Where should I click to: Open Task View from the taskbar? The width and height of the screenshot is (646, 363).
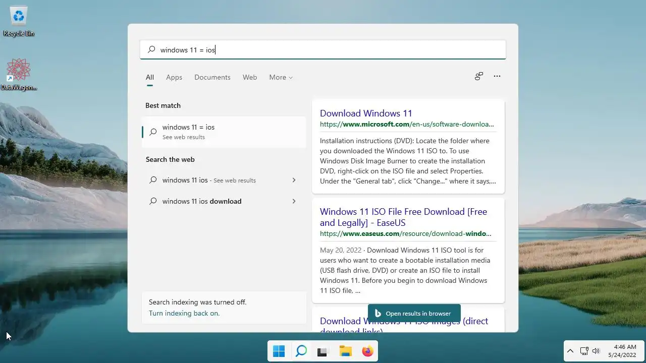coord(322,351)
